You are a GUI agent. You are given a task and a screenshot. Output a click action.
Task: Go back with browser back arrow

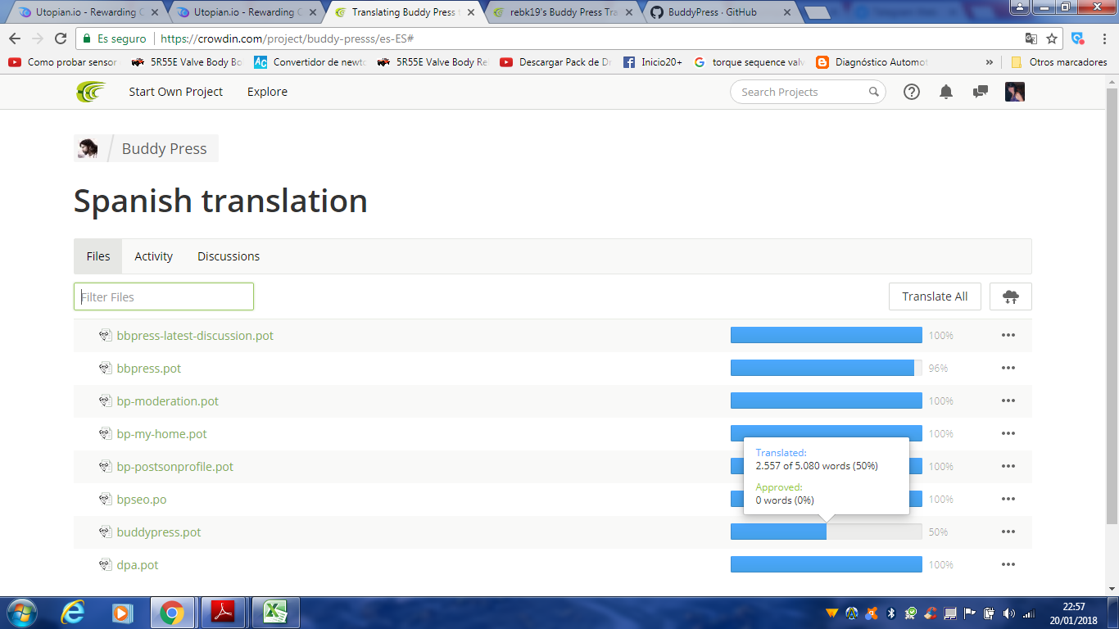pos(15,38)
